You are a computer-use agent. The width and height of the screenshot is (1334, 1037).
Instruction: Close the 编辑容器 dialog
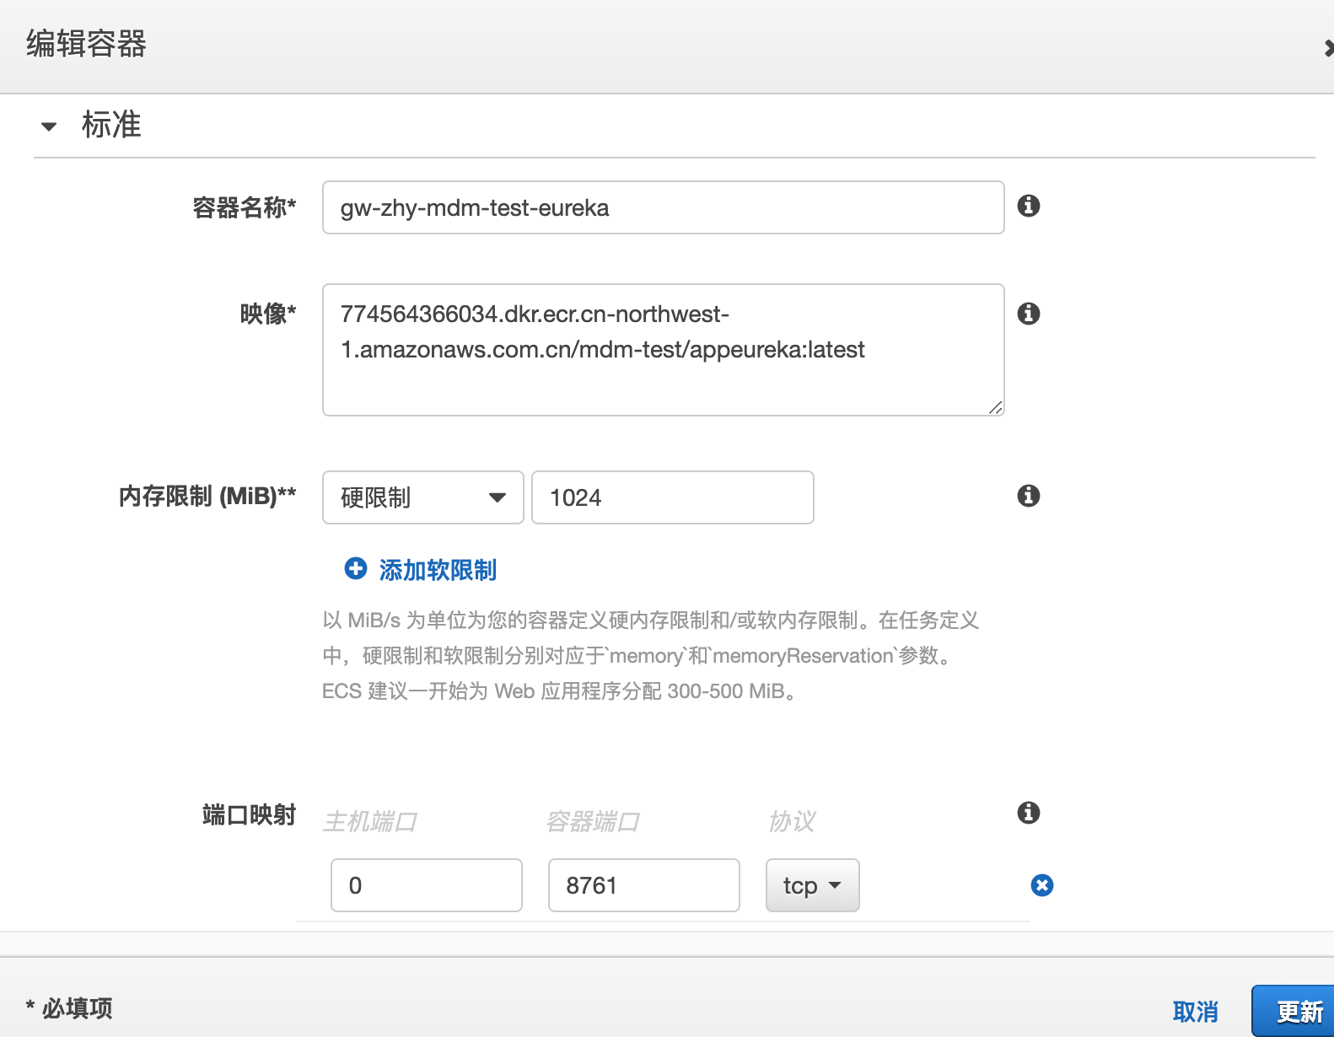coord(1328,49)
